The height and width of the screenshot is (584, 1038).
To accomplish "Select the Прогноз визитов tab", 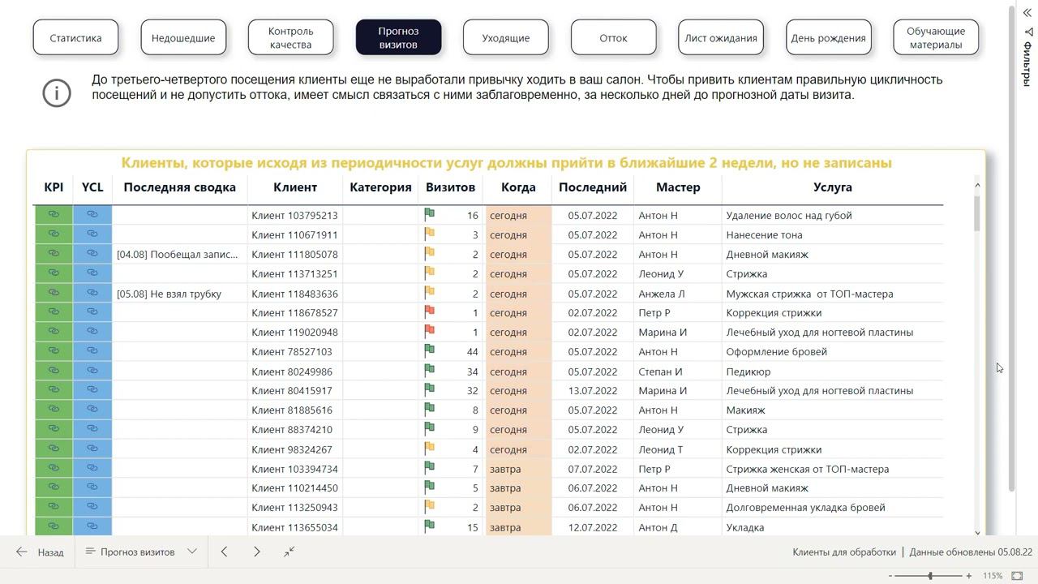I will (398, 38).
